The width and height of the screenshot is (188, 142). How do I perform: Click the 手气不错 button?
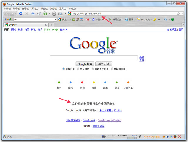point(104,64)
